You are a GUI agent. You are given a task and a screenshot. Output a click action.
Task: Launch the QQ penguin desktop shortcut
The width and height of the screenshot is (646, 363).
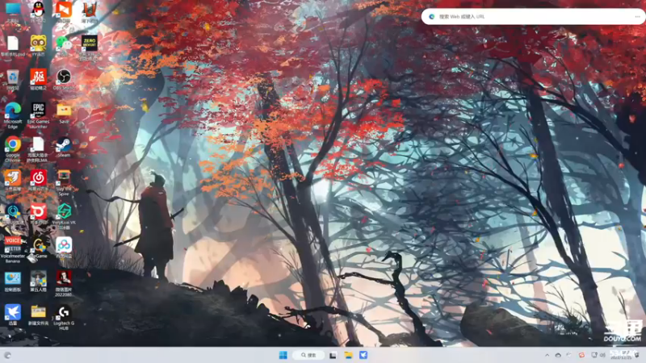point(38,10)
